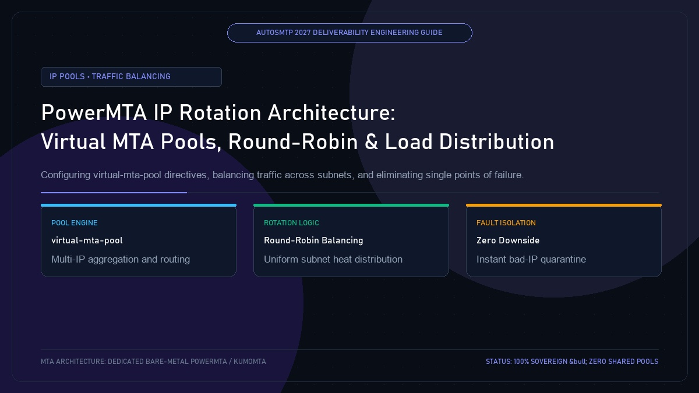This screenshot has height=393, width=699.
Task: Select the Rotation Logic card label
Action: click(x=291, y=223)
